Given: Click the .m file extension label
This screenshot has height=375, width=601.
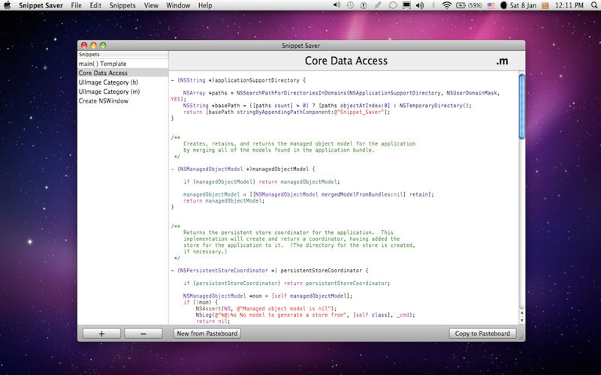Looking at the screenshot, I should (502, 61).
